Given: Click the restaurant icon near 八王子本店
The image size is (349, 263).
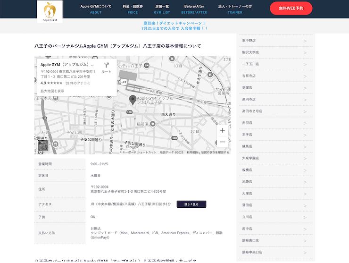Looking at the screenshot, I should [56, 98].
